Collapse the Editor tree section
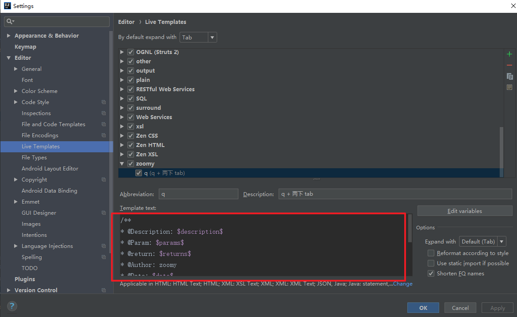517x317 pixels. click(8, 58)
